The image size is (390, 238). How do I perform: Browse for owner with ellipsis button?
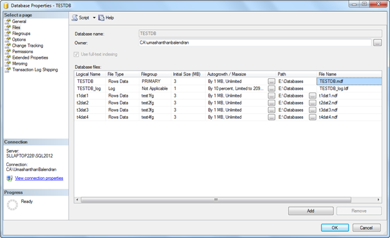pyautogui.click(x=377, y=42)
